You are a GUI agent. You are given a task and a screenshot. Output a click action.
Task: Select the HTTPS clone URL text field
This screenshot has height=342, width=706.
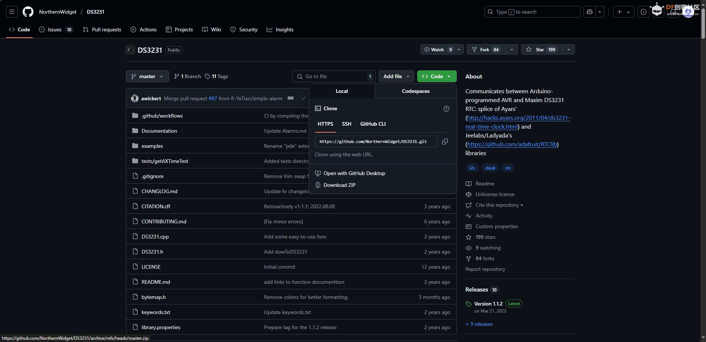[376, 142]
